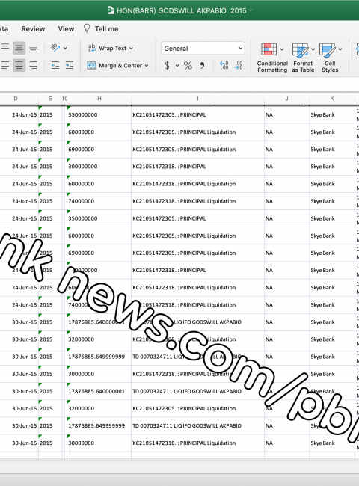Click the text orientation icon

[55, 48]
